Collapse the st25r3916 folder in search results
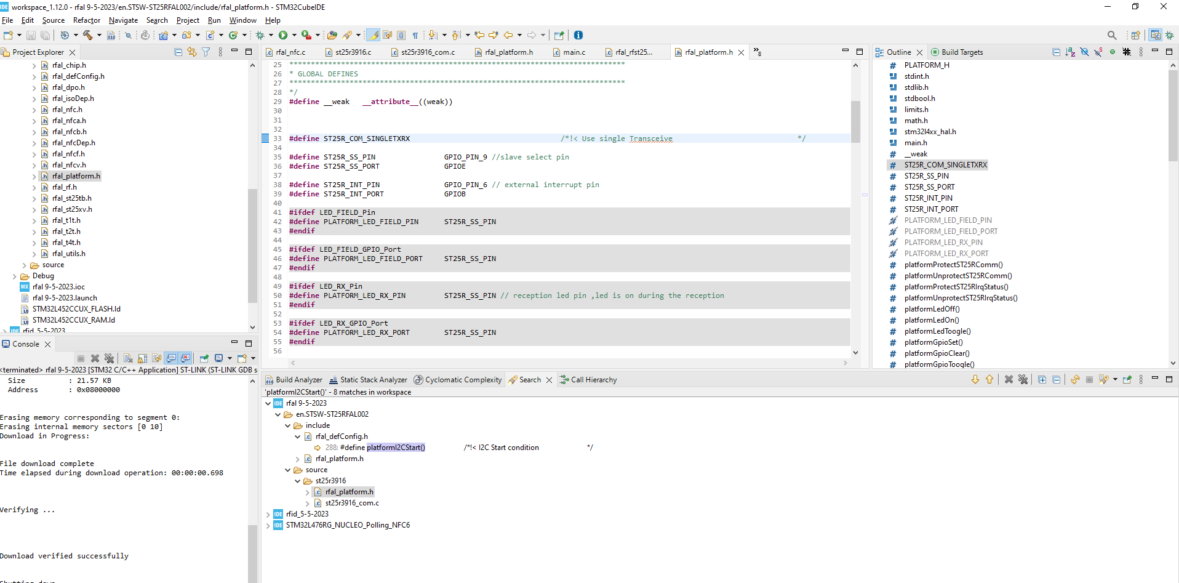 tap(298, 481)
